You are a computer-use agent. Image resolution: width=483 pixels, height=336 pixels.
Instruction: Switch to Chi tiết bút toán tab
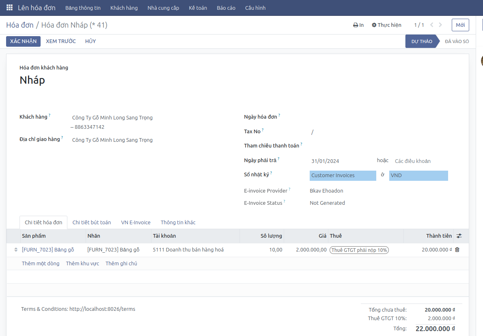point(91,223)
